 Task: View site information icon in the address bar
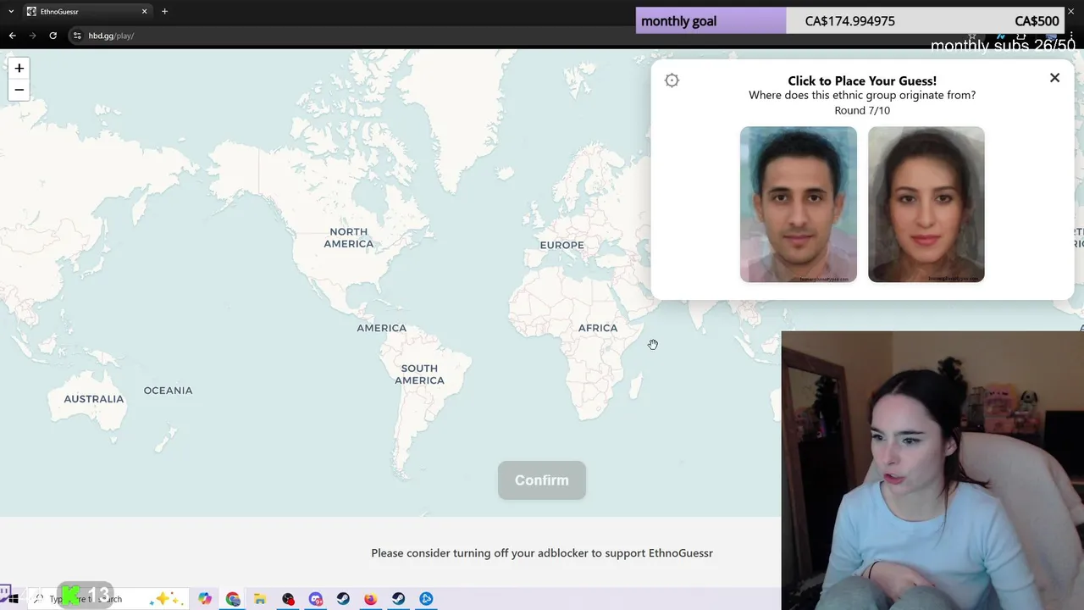pos(77,36)
